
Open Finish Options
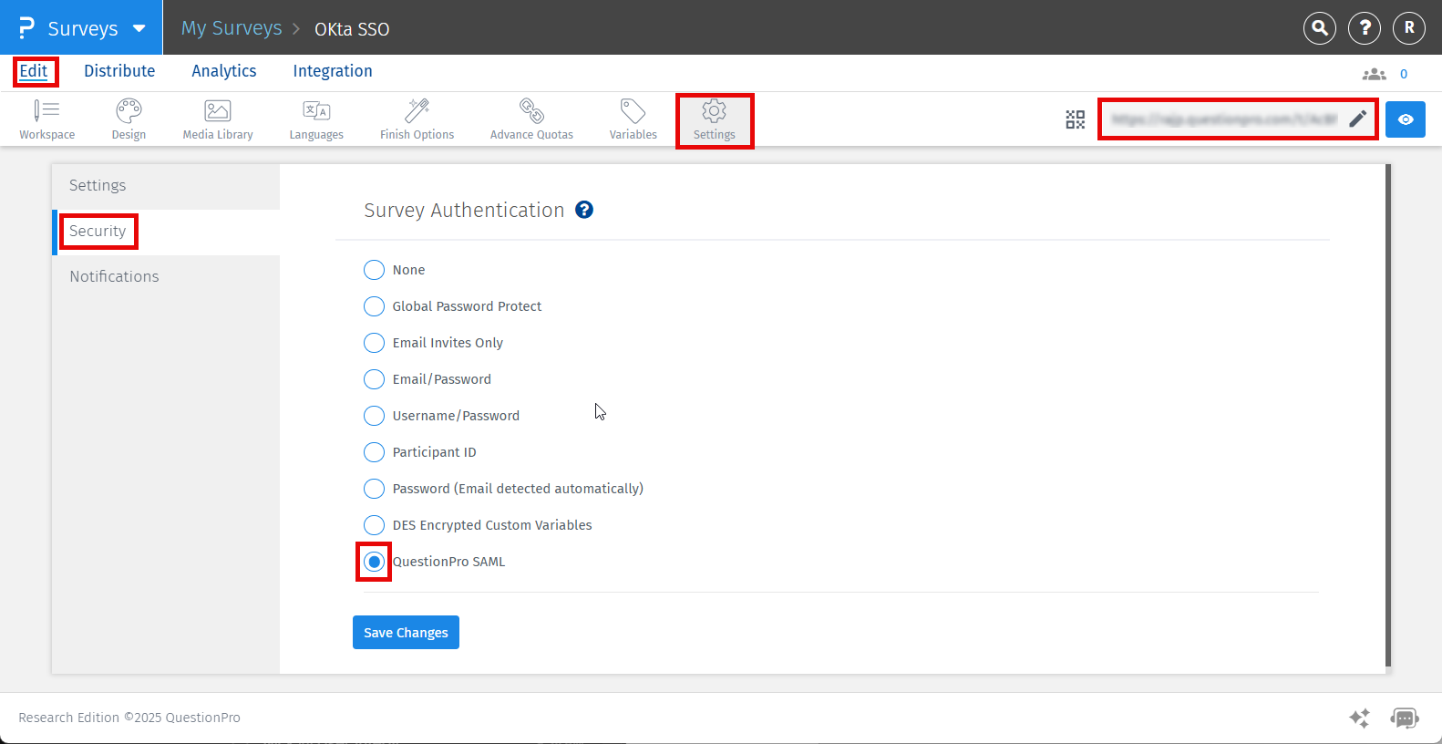pyautogui.click(x=417, y=120)
